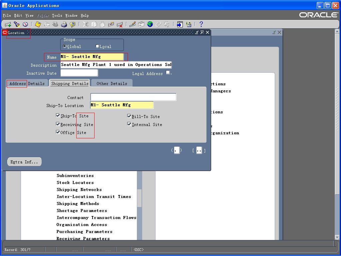
Task: Uncheck the Receiving Site checkbox
Action: pyautogui.click(x=58, y=124)
